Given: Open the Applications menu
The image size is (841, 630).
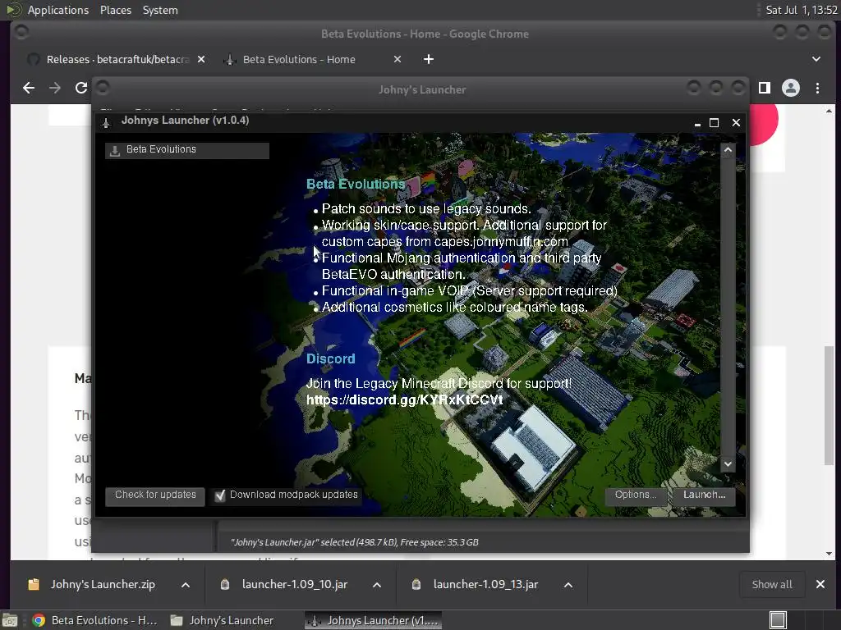Looking at the screenshot, I should point(58,10).
